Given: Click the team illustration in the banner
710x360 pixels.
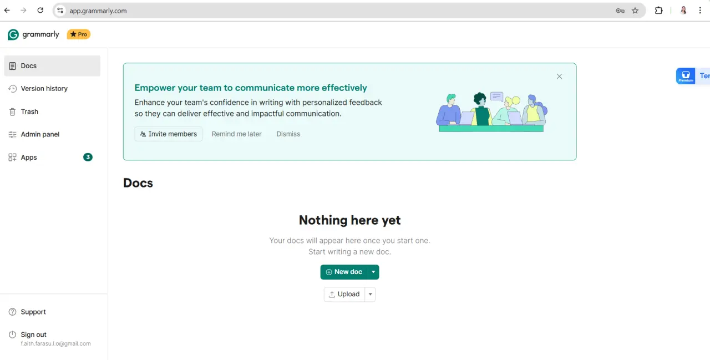Looking at the screenshot, I should (x=491, y=112).
